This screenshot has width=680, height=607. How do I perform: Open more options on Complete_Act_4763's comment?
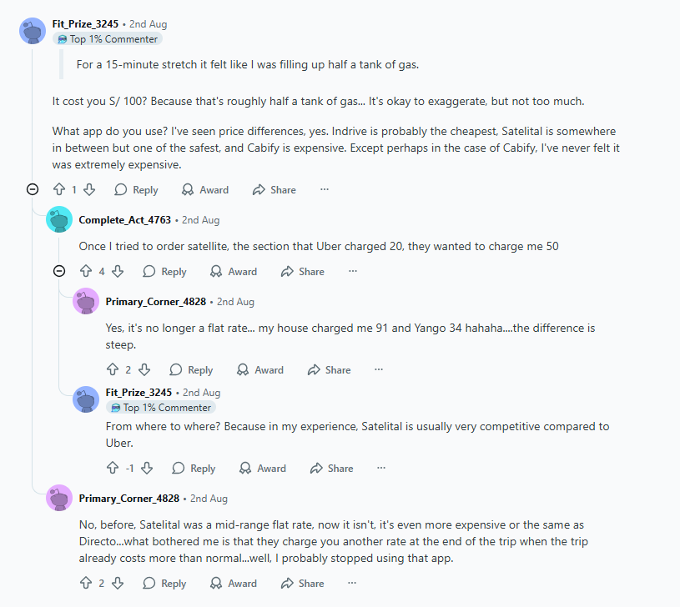pyautogui.click(x=353, y=272)
